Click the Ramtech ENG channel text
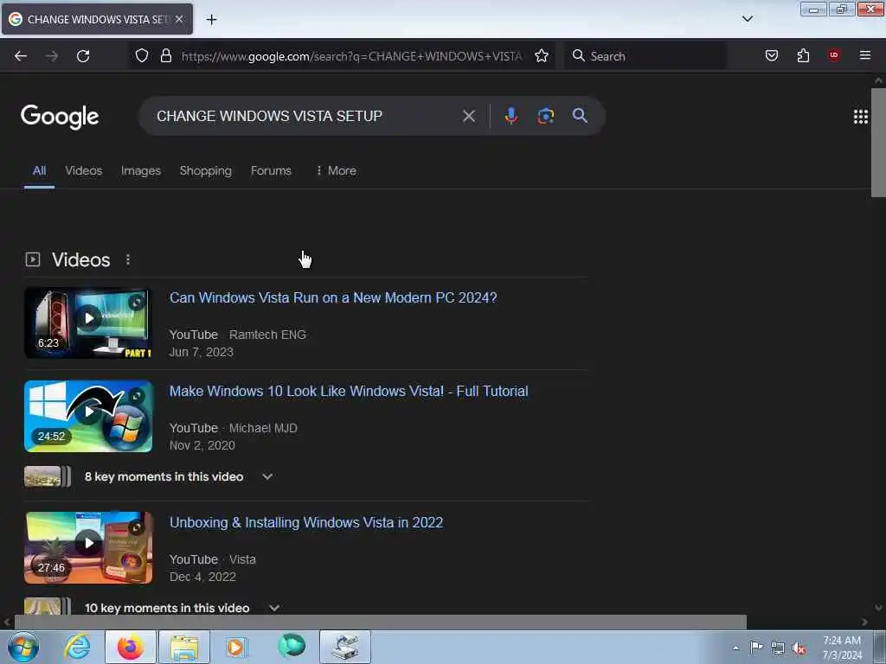This screenshot has height=664, width=886. pyautogui.click(x=268, y=335)
